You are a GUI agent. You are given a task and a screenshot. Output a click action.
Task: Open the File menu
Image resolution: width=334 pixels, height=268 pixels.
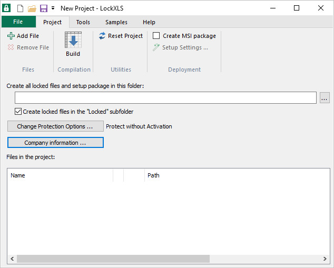(x=18, y=22)
